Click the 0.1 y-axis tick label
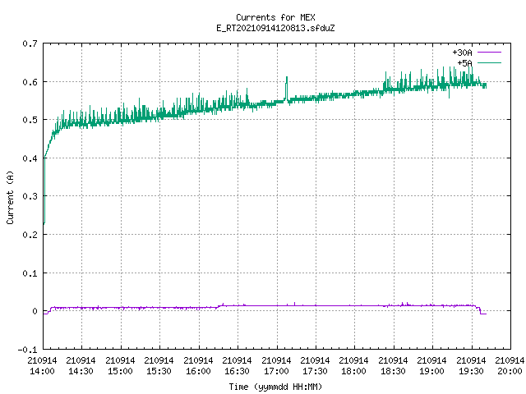 point(30,273)
